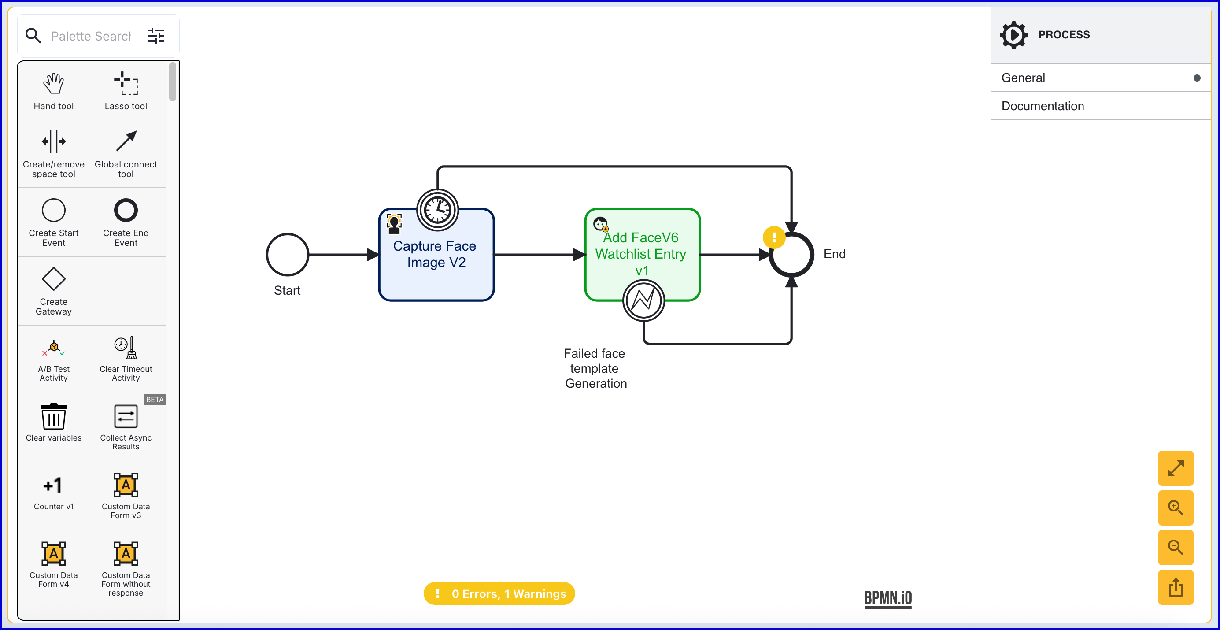The width and height of the screenshot is (1220, 630).
Task: Open the BPMN.iO logo link
Action: (x=887, y=598)
